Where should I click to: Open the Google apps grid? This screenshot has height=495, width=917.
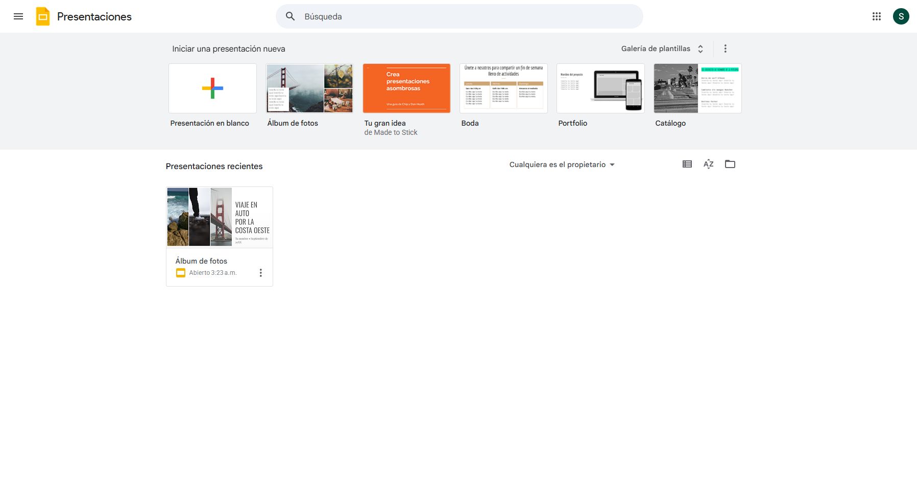[877, 16]
